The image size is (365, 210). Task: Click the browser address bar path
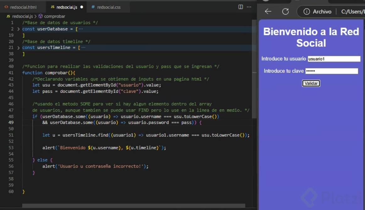click(352, 11)
